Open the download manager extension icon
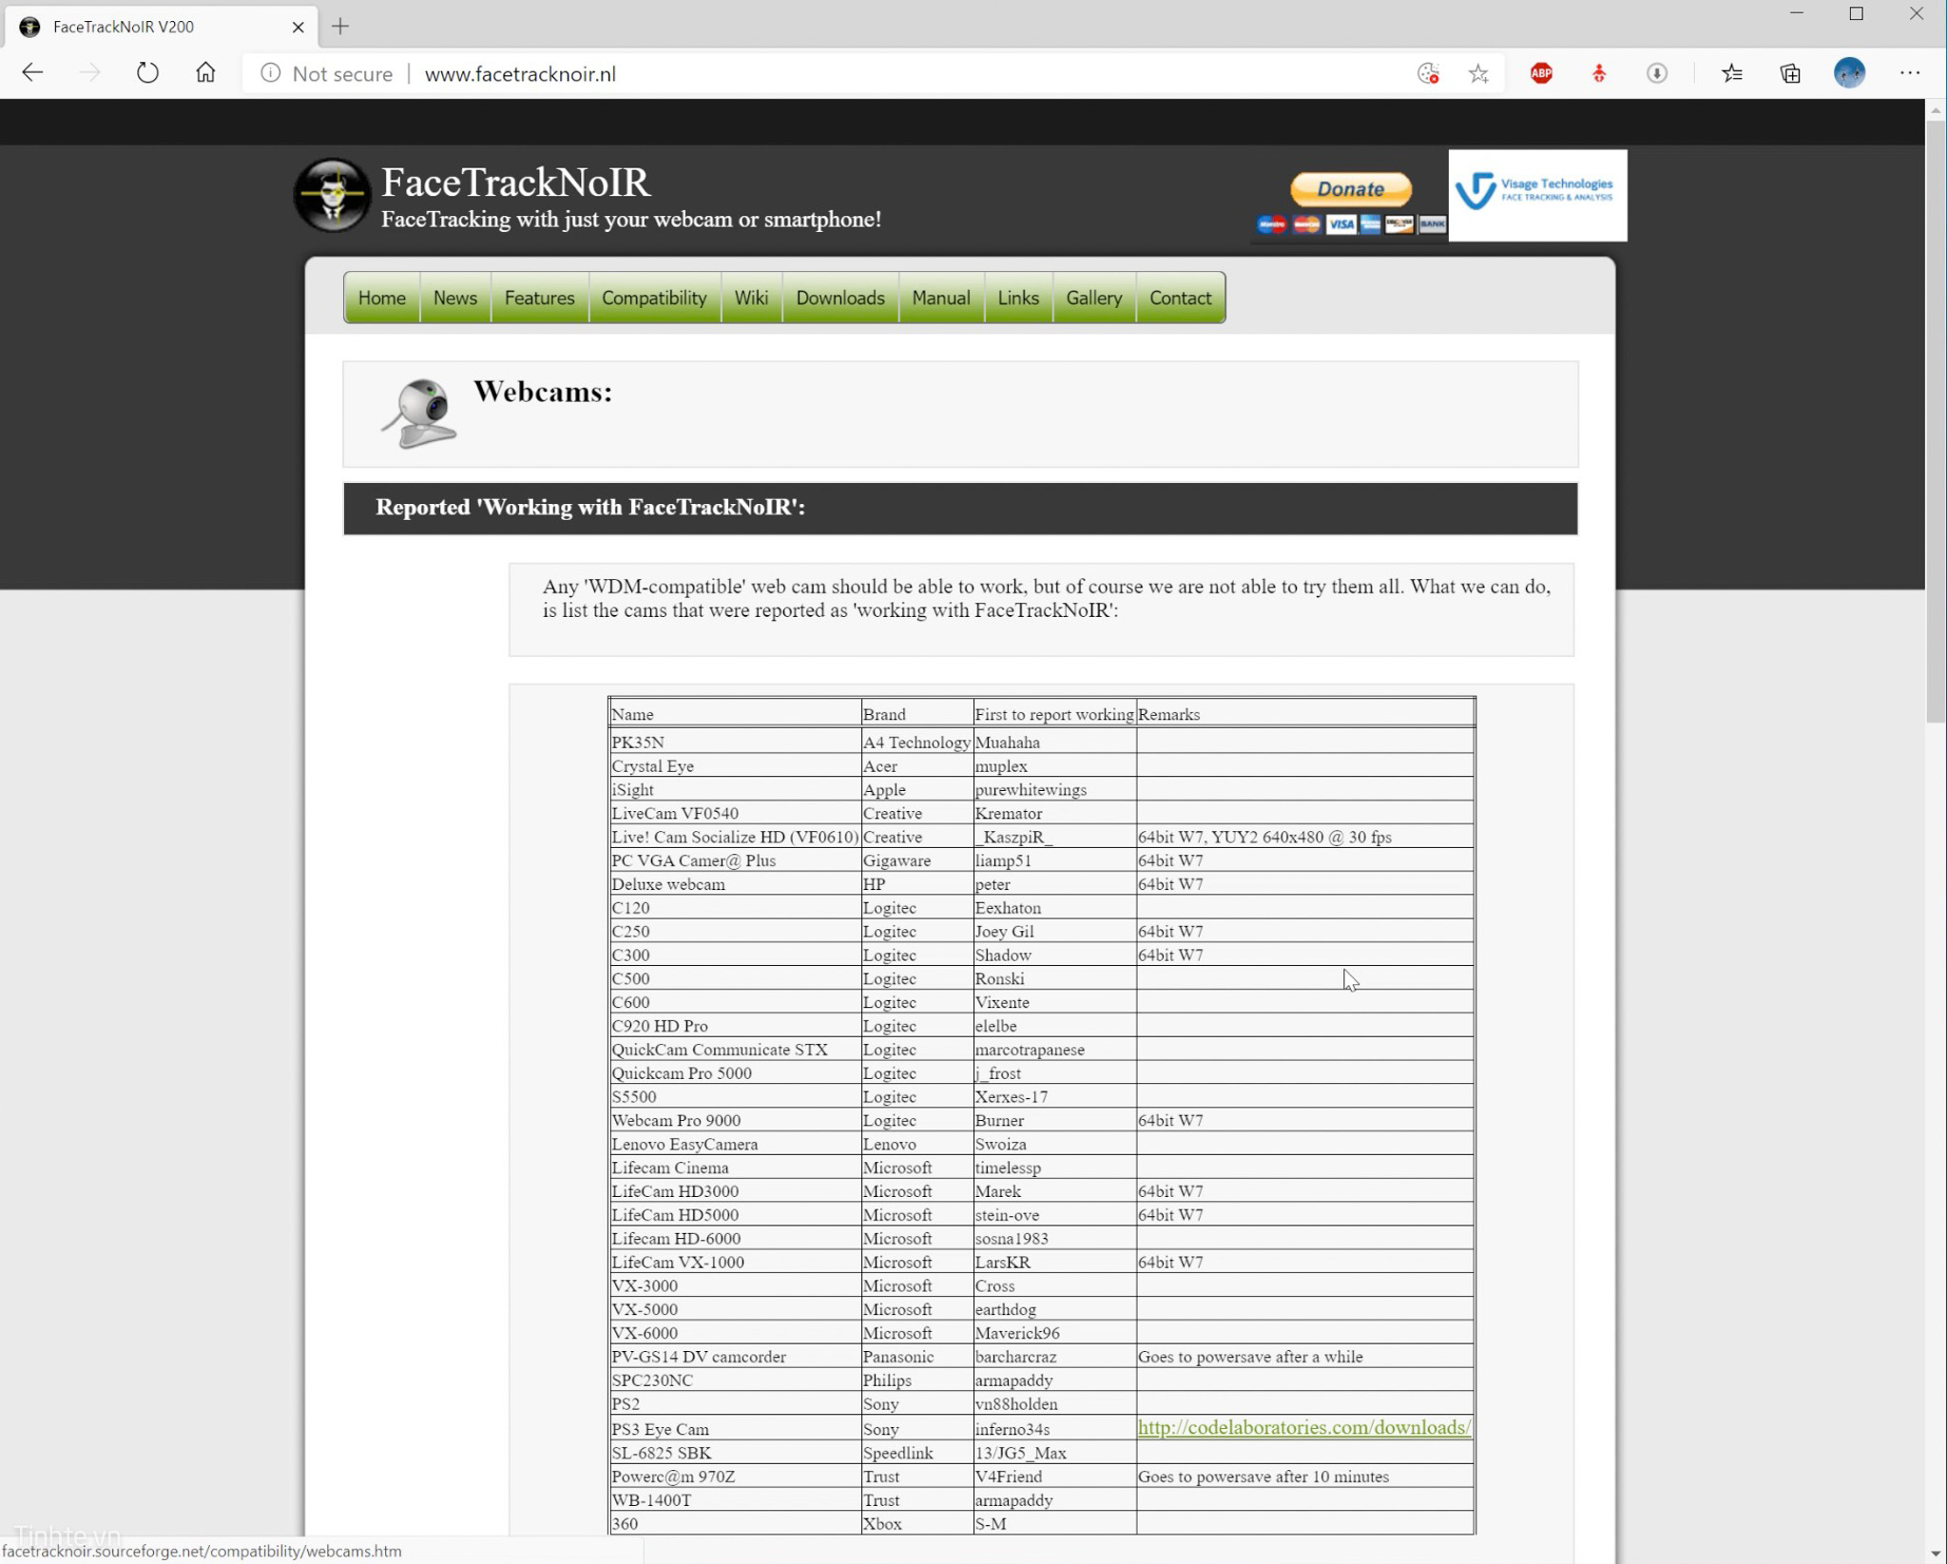This screenshot has width=1947, height=1564. click(x=1657, y=73)
